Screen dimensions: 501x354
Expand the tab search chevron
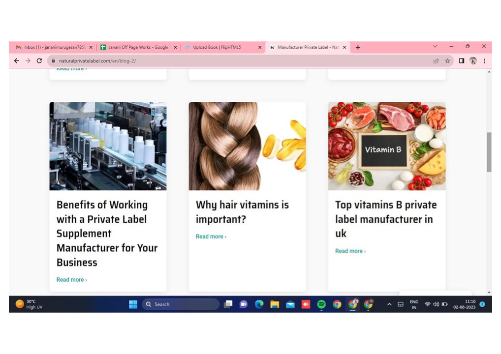coord(435,46)
